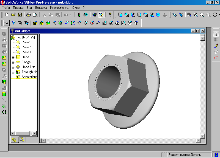Image resolution: width=220 pixels, height=158 pixels.
Task: Expand the Flange feature node
Action: pyautogui.click(x=13, y=62)
